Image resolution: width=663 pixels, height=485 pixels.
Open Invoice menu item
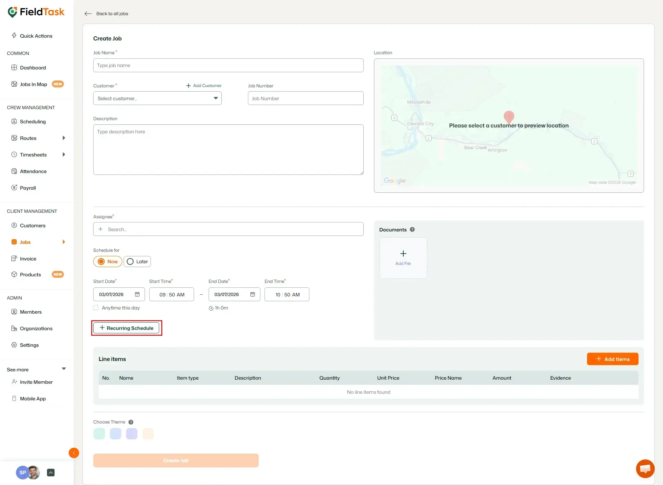click(28, 259)
